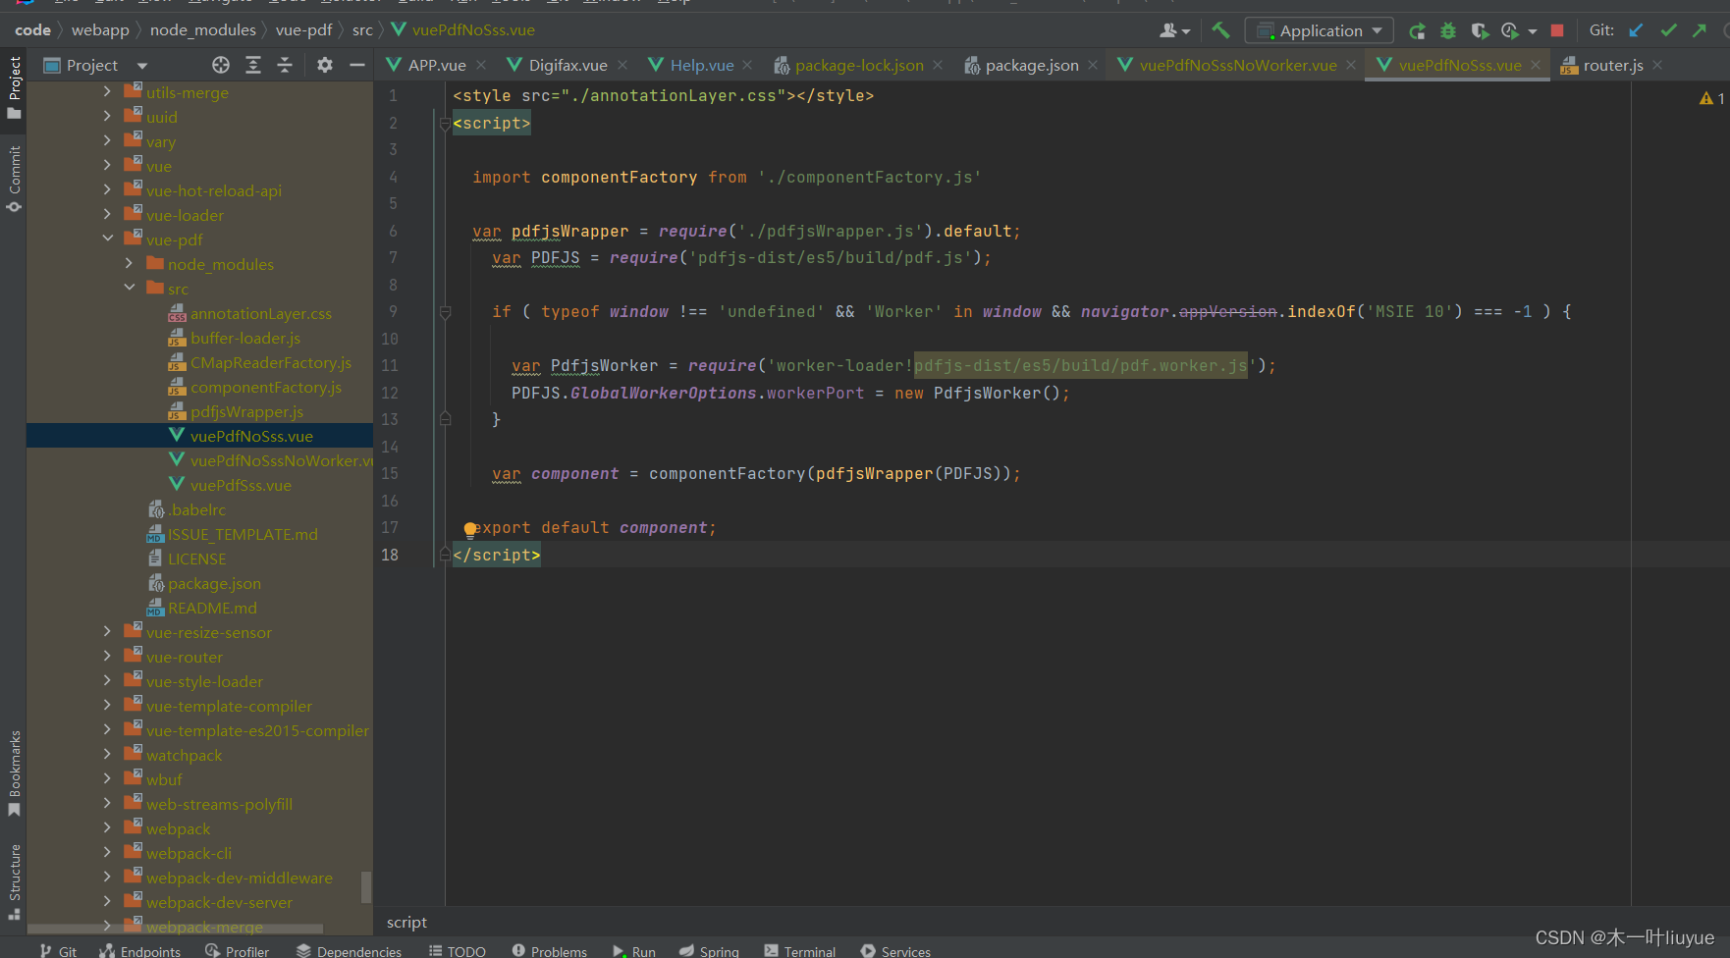Collapse the src folder
1730x958 pixels.
click(x=130, y=288)
